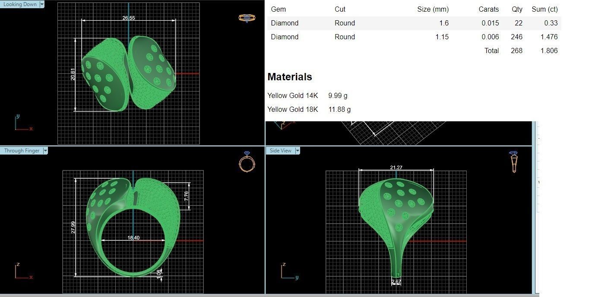The width and height of the screenshot is (592, 297).
Task: Click the 2.67 shank width dimension
Action: (x=396, y=282)
